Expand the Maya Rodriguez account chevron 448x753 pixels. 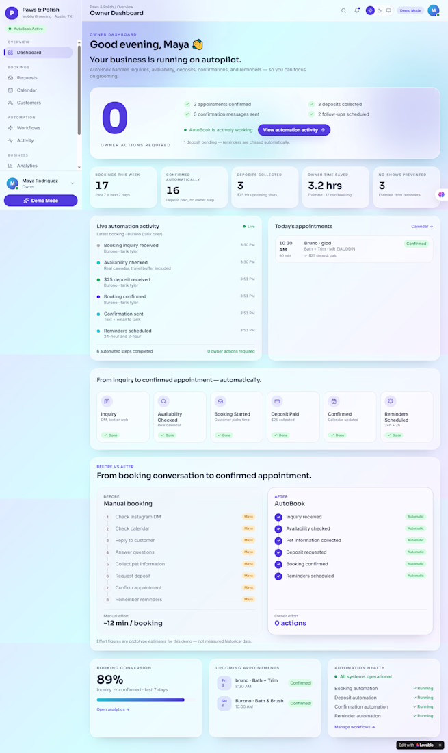point(73,183)
